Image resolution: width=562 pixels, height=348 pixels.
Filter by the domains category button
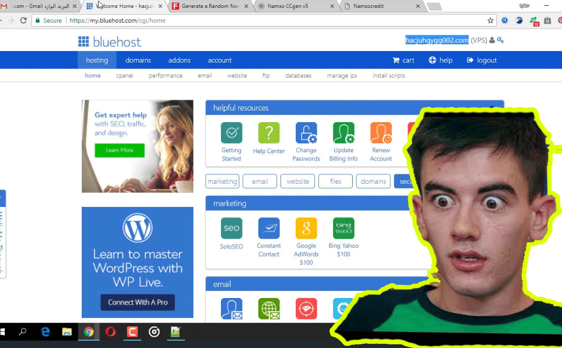pyautogui.click(x=373, y=181)
